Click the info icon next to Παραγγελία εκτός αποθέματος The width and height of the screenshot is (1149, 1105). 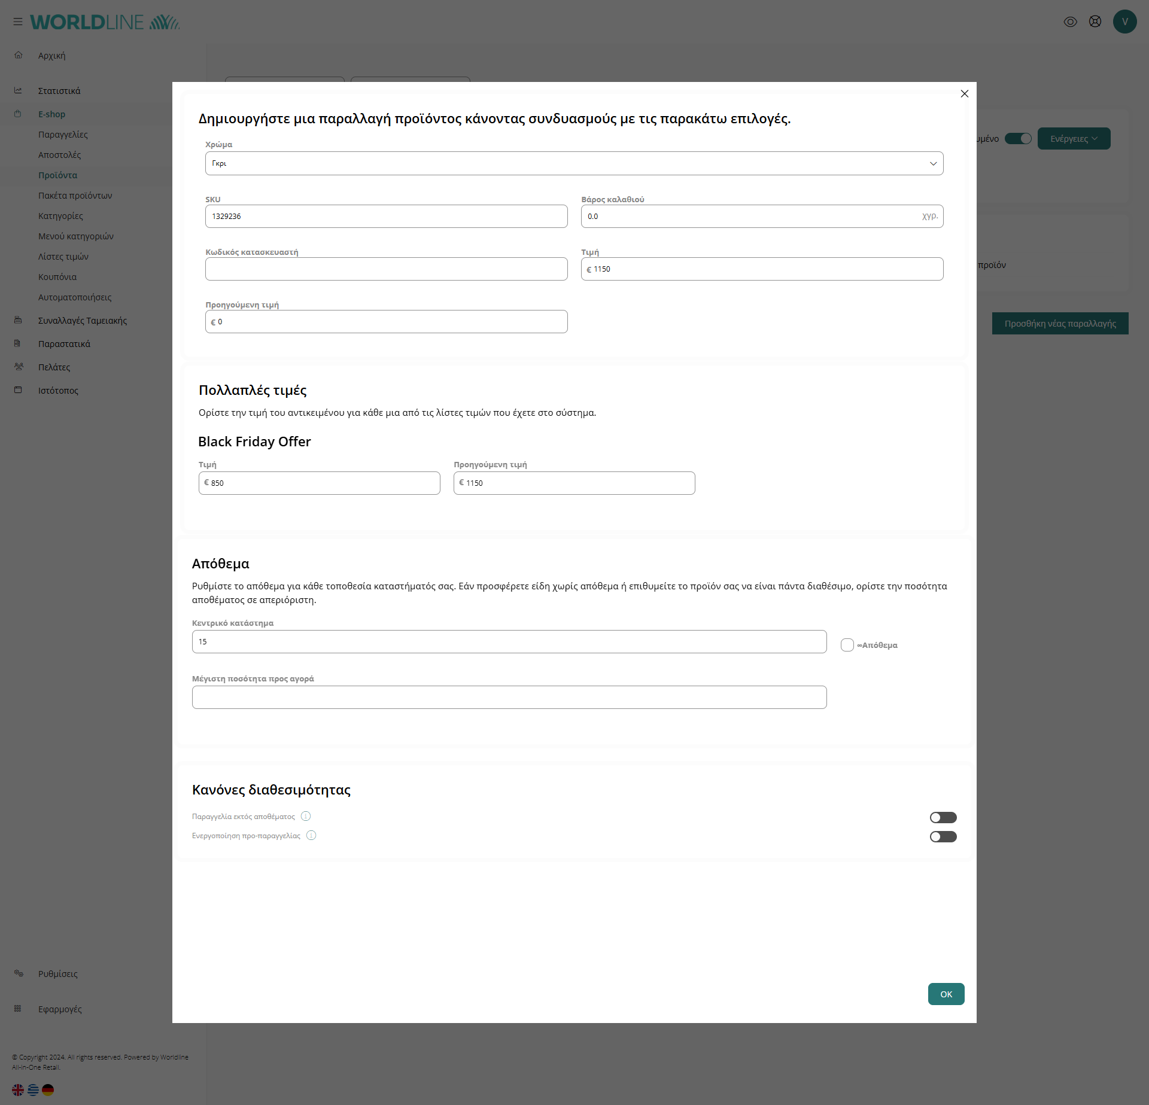(306, 816)
